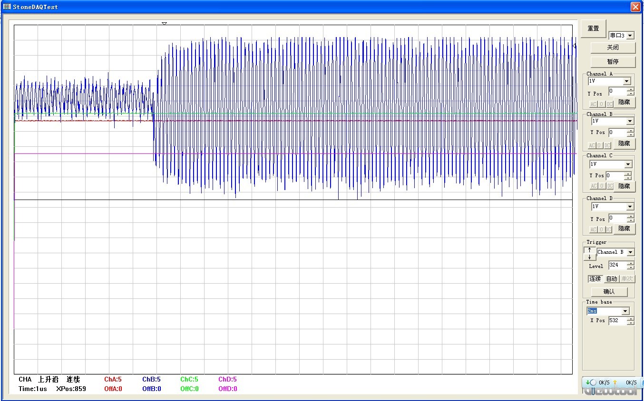Click the X Pos 532 field
The width and height of the screenshot is (644, 401).
pos(617,321)
